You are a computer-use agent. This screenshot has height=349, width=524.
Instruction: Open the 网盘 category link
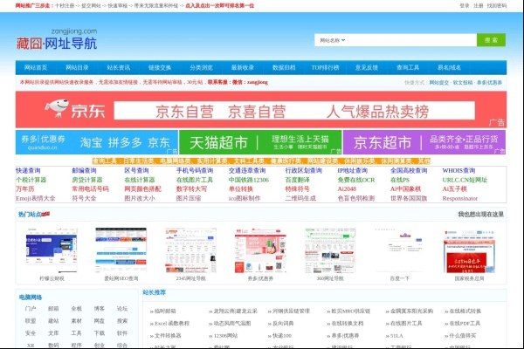click(100, 321)
